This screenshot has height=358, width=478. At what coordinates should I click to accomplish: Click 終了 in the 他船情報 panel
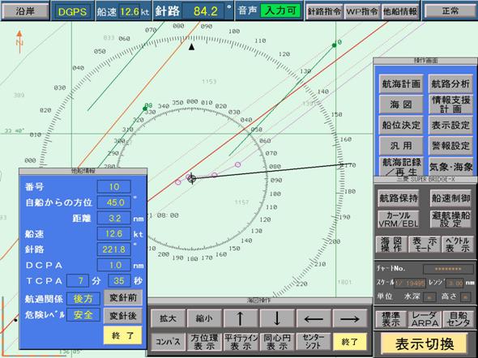(x=123, y=335)
